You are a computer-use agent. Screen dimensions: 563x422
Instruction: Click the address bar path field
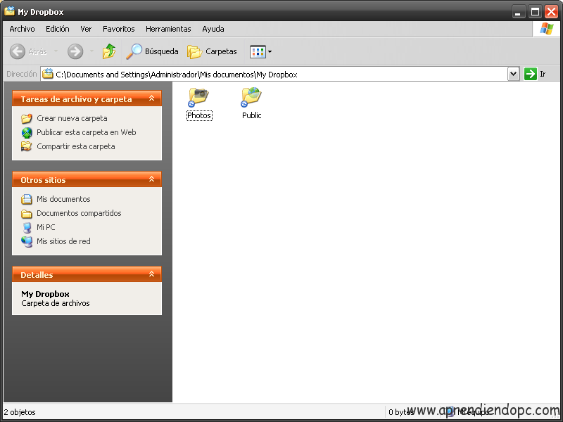pos(281,74)
